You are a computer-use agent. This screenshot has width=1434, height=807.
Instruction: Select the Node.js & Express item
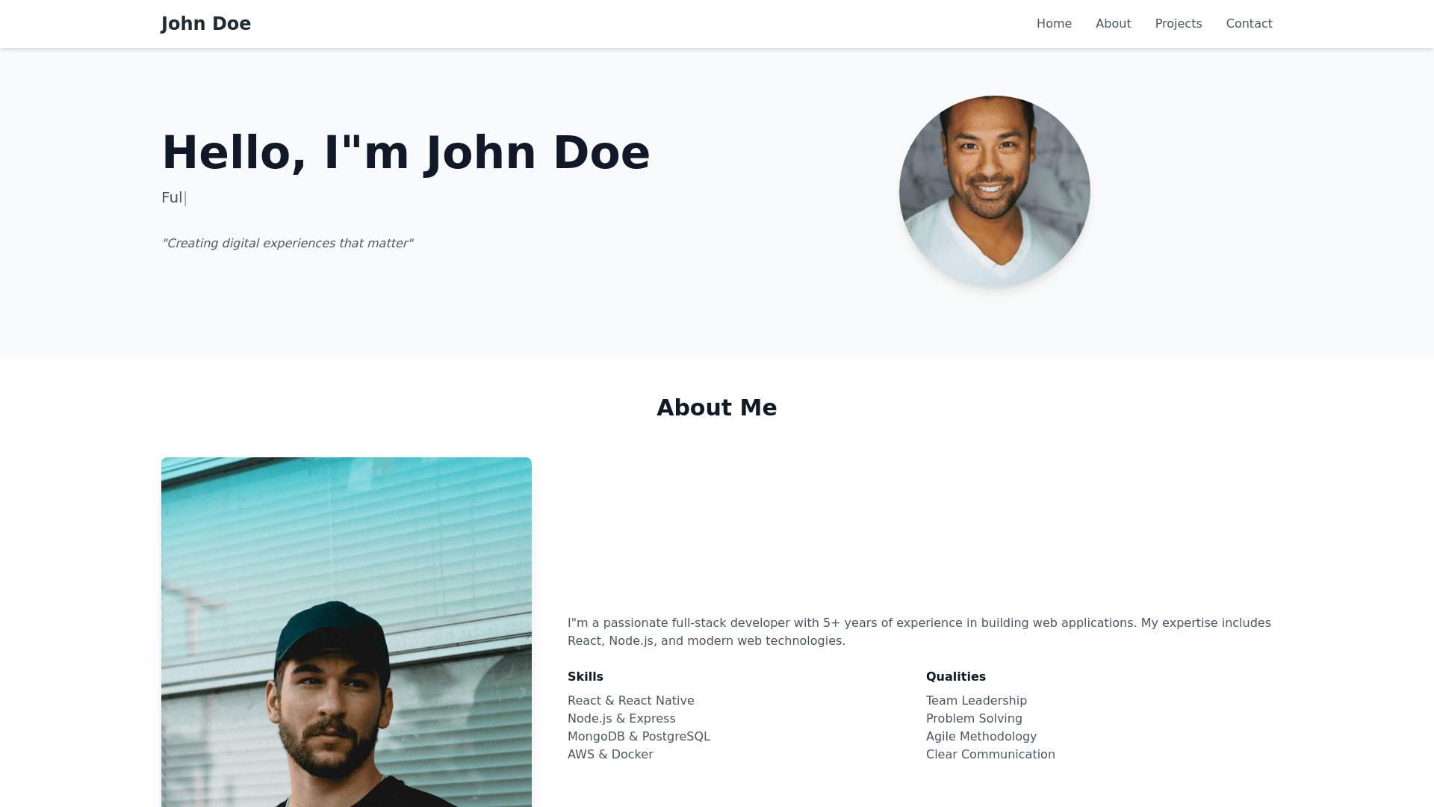click(621, 719)
